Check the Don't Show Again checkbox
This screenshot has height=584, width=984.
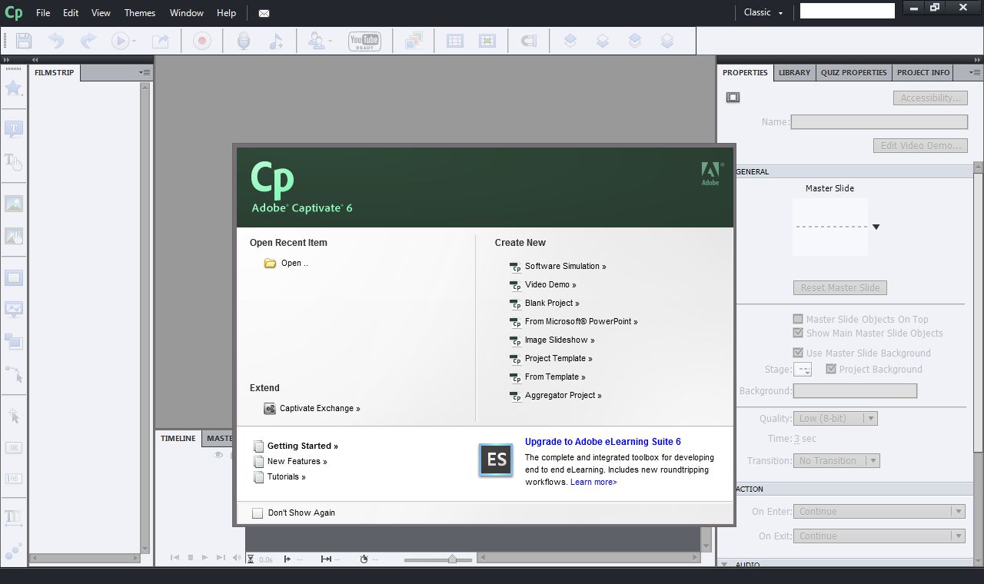tap(258, 513)
